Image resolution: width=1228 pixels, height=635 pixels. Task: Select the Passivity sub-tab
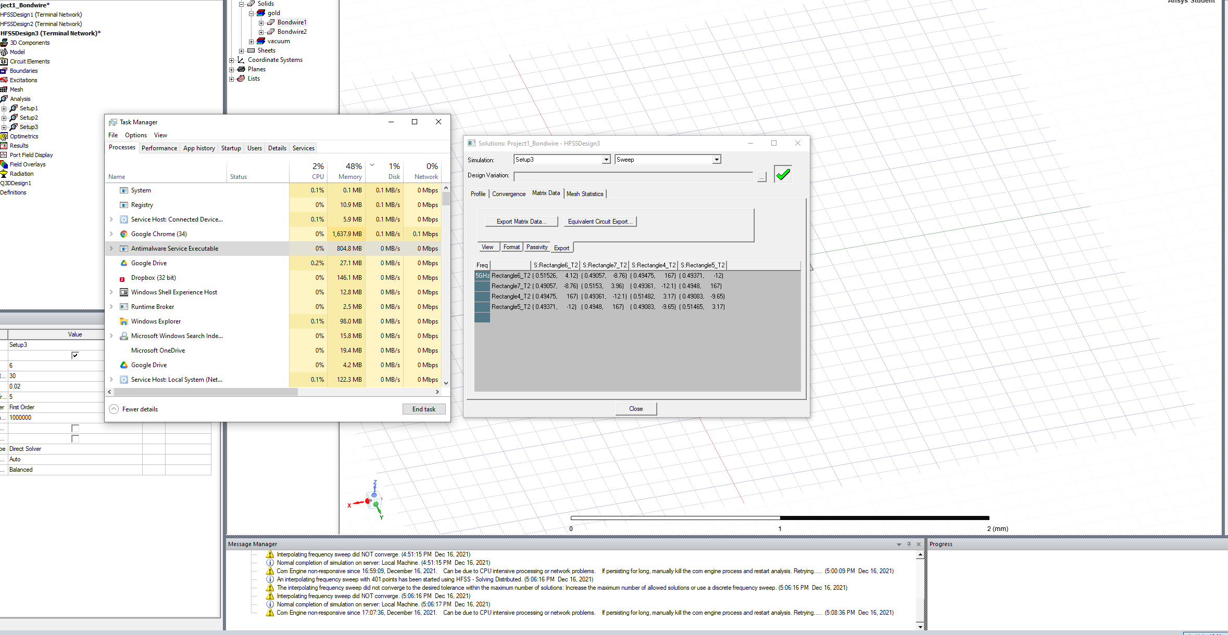pyautogui.click(x=537, y=247)
